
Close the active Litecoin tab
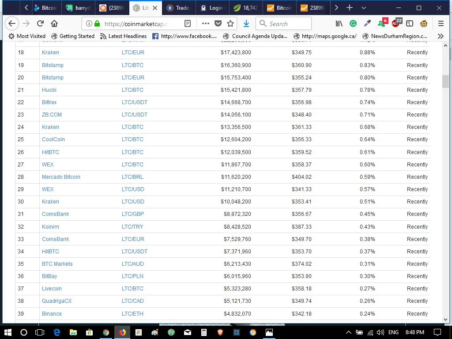pyautogui.click(x=155, y=8)
